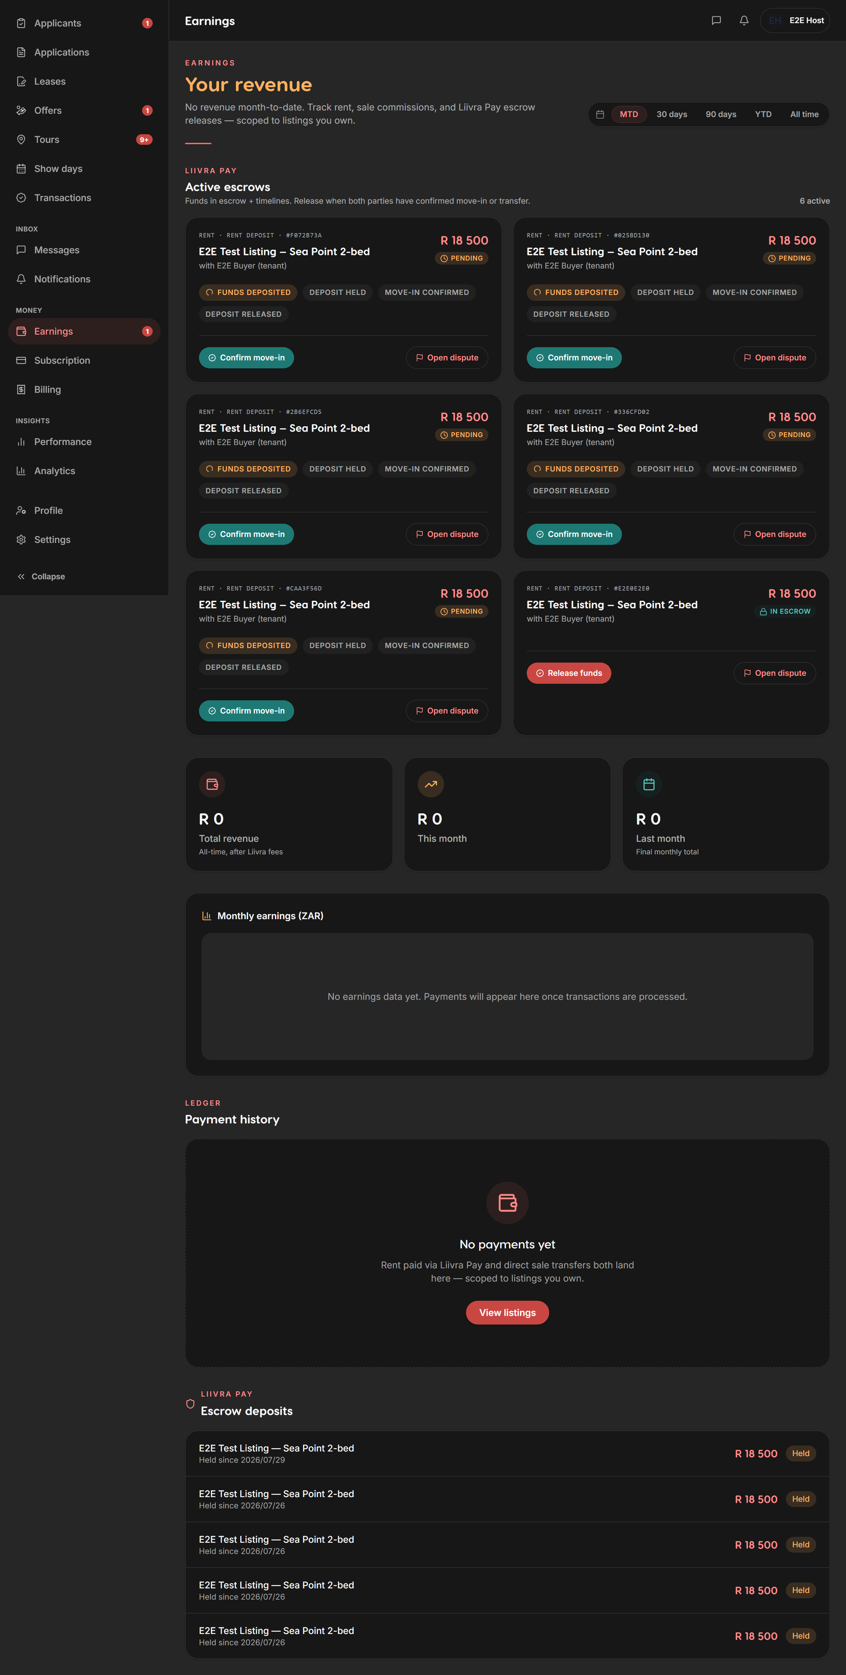Open the E2E Host account menu
The height and width of the screenshot is (1675, 846).
click(x=795, y=21)
